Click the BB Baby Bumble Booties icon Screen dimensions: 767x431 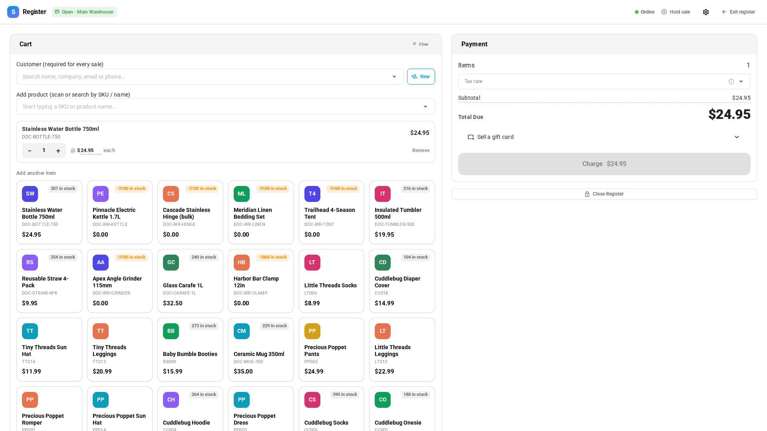pyautogui.click(x=171, y=331)
